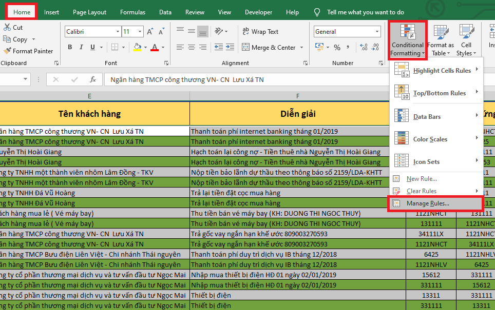The height and width of the screenshot is (310, 495).
Task: Apply Percent Style number format
Action: coord(337,48)
